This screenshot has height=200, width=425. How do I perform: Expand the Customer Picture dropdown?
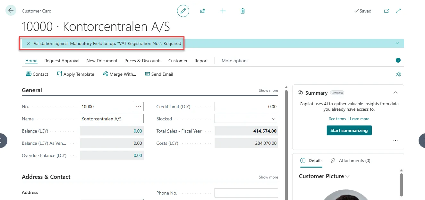pyautogui.click(x=347, y=176)
